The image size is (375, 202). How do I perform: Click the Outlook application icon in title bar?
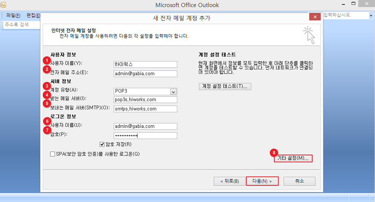pos(3,4)
